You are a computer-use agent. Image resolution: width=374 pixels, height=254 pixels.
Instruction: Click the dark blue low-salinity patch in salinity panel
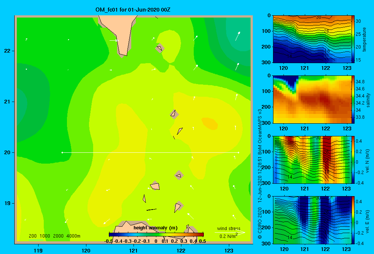pyautogui.click(x=290, y=82)
